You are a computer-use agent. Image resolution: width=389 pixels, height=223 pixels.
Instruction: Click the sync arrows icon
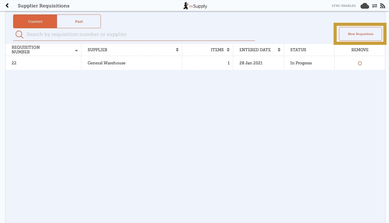pos(374,6)
